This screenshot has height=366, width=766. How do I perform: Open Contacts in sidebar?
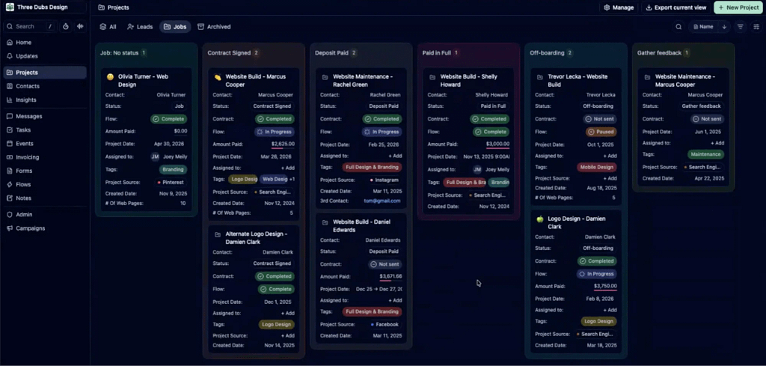click(x=45, y=86)
